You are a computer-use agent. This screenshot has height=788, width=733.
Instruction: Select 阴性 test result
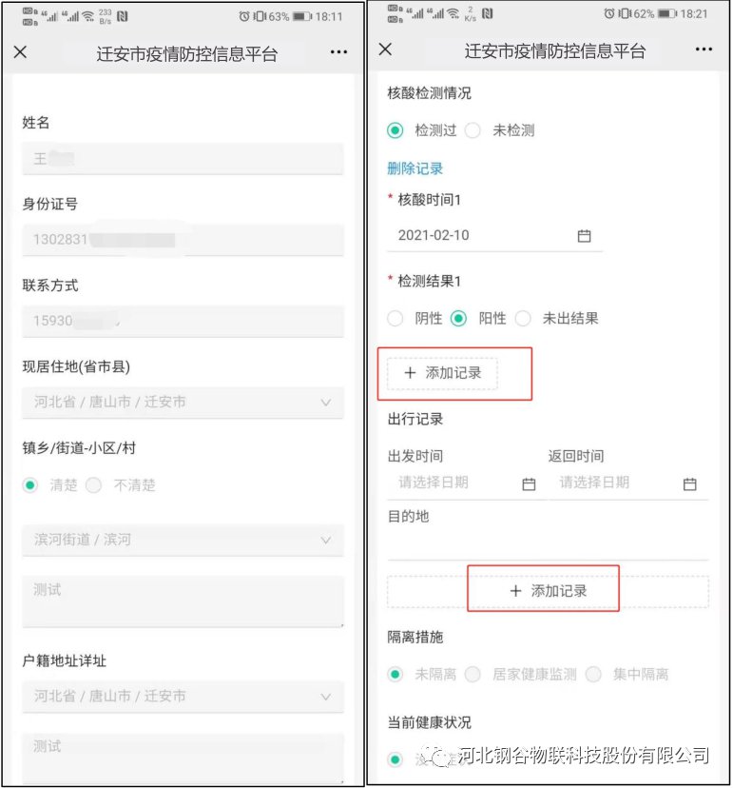coord(395,319)
